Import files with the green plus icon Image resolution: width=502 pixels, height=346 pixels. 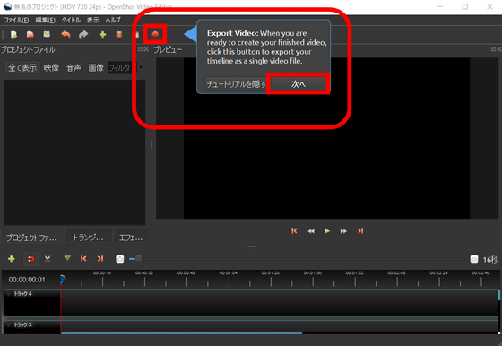click(102, 35)
